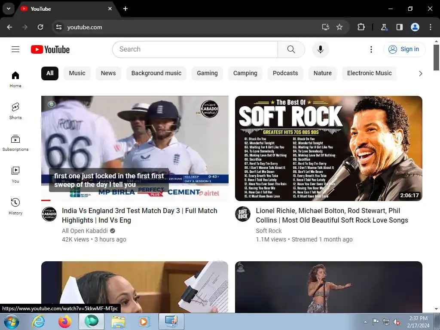
Task: Open All Open Kabaddi channel name
Action: point(85,231)
